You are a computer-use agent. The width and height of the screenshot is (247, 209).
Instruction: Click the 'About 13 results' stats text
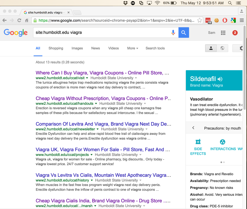click(x=60, y=62)
